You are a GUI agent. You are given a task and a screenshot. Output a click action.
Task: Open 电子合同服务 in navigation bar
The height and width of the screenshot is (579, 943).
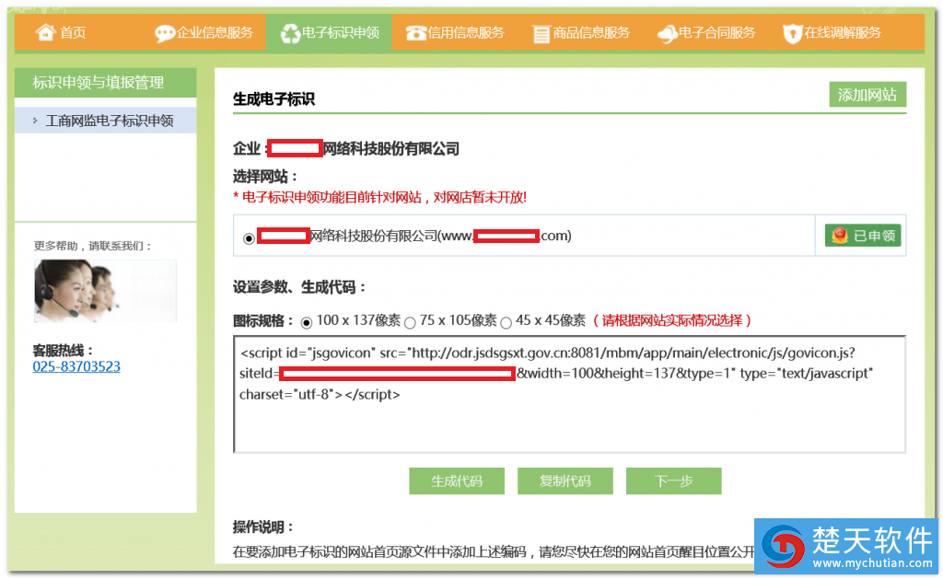[716, 32]
